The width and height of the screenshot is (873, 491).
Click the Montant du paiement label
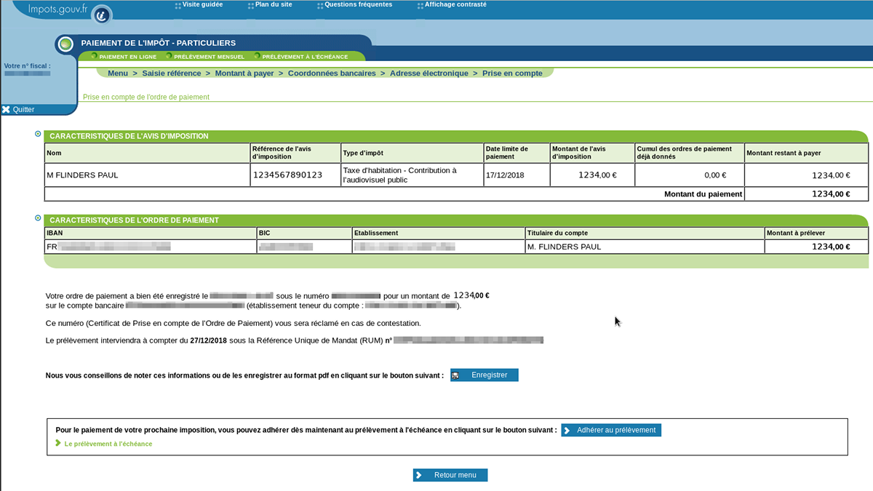(703, 194)
